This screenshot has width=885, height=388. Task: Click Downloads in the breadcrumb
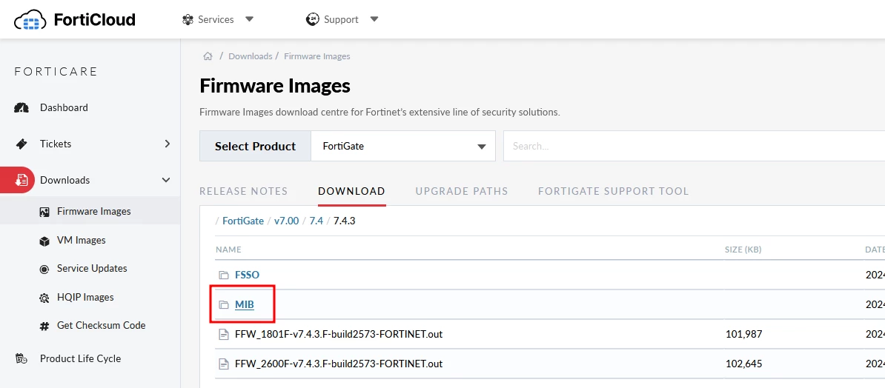click(250, 56)
